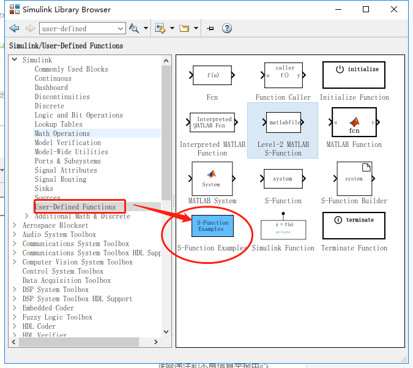Expand Additional Math & Discrete node
Image resolution: width=413 pixels, height=368 pixels.
[x=26, y=216]
